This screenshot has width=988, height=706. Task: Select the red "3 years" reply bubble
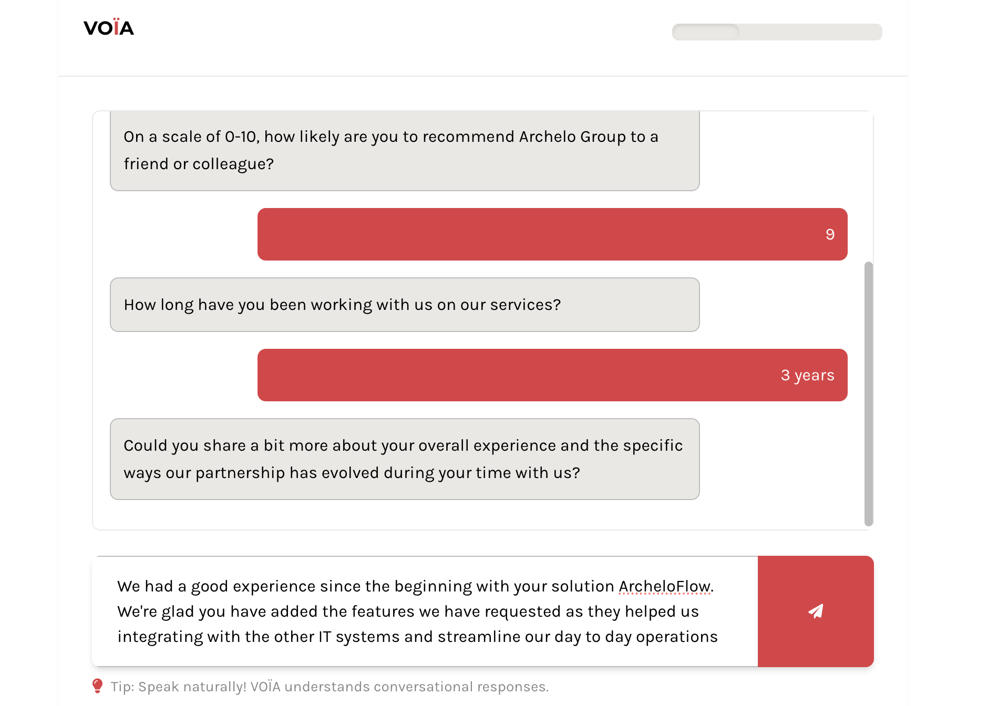point(552,375)
